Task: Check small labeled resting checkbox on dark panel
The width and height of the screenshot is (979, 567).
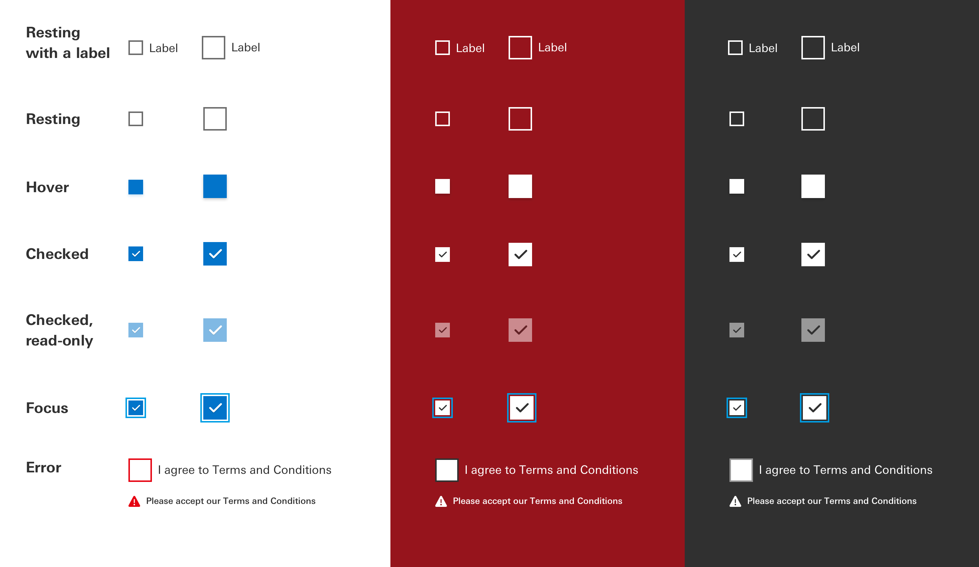Action: (735, 48)
